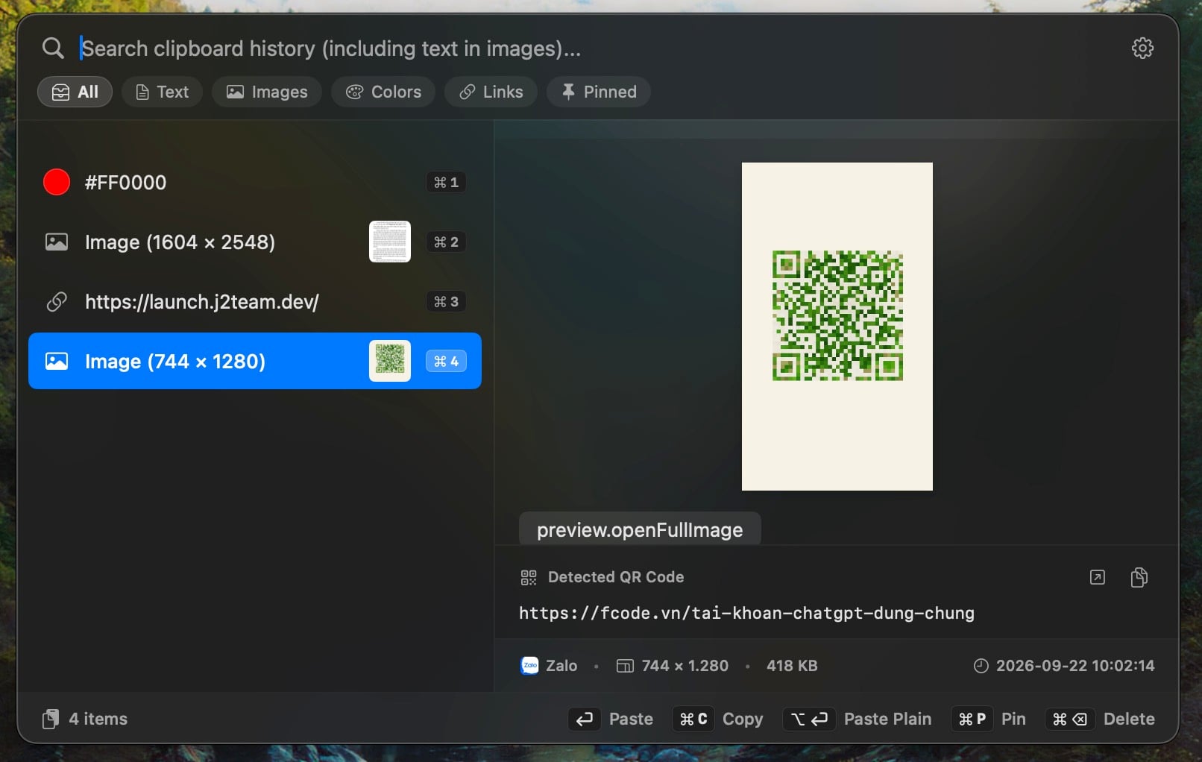Click the Copy action button
Image resolution: width=1202 pixels, height=762 pixels.
pos(718,719)
